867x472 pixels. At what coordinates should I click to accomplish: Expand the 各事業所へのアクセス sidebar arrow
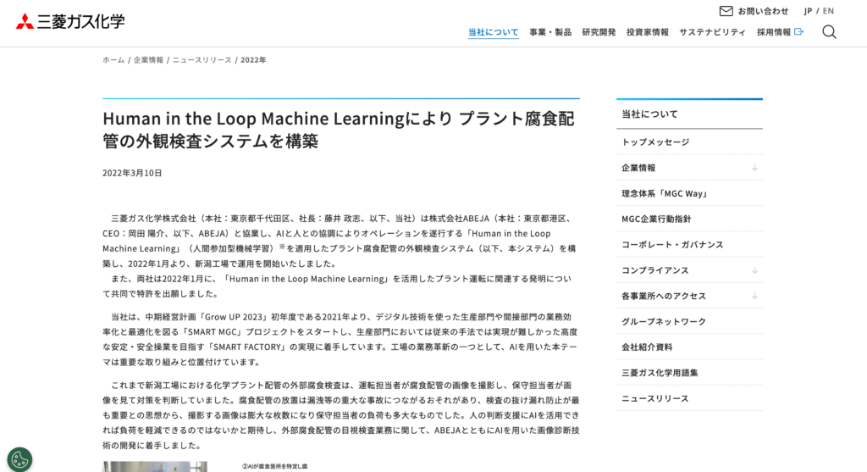pyautogui.click(x=754, y=296)
